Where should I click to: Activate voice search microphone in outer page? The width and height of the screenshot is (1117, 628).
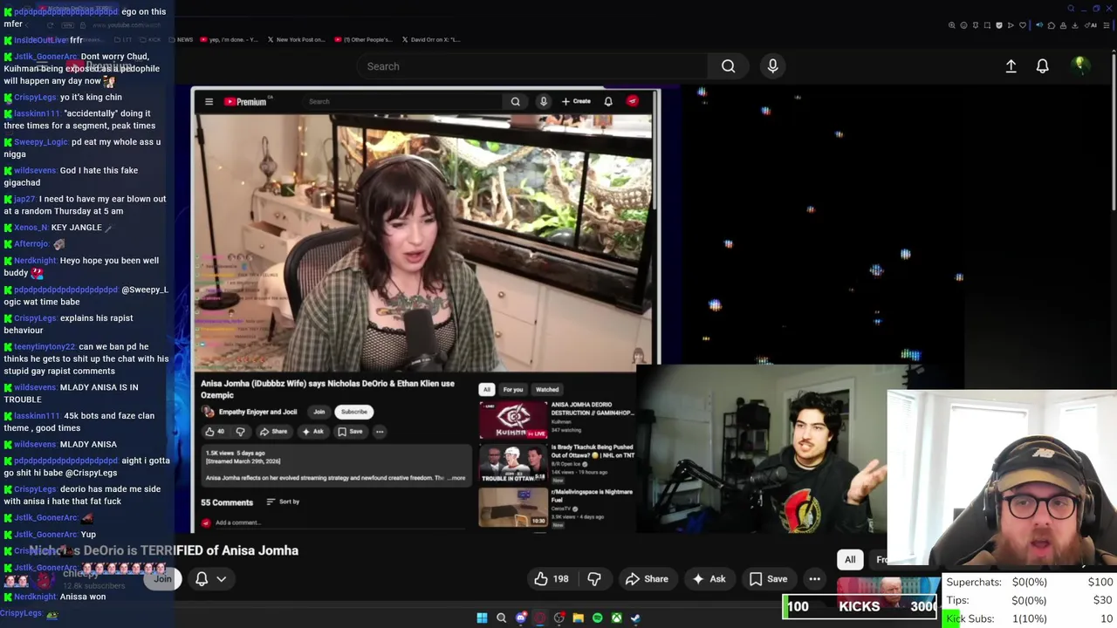click(772, 66)
